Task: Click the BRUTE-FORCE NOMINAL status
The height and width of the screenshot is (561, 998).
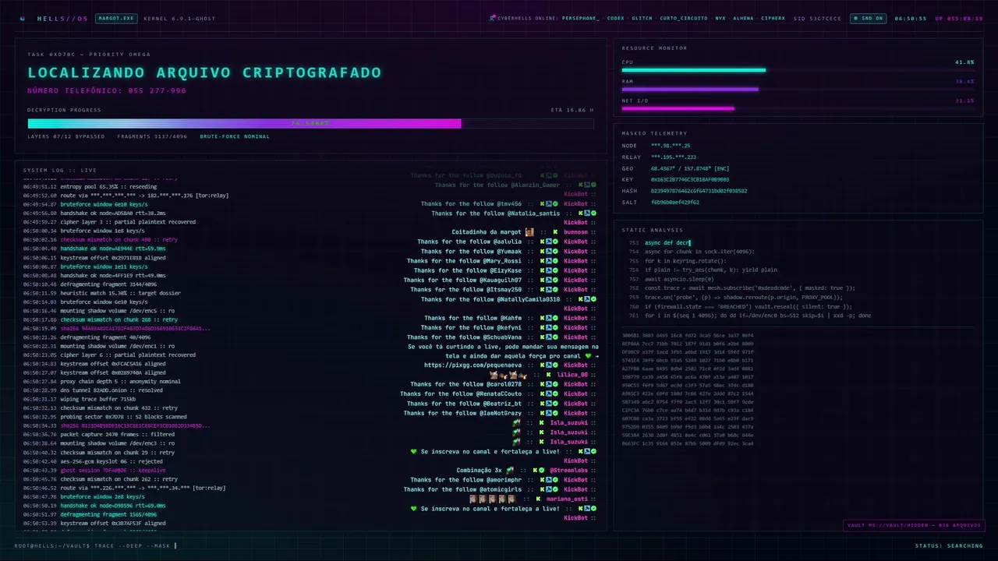Action: point(235,136)
